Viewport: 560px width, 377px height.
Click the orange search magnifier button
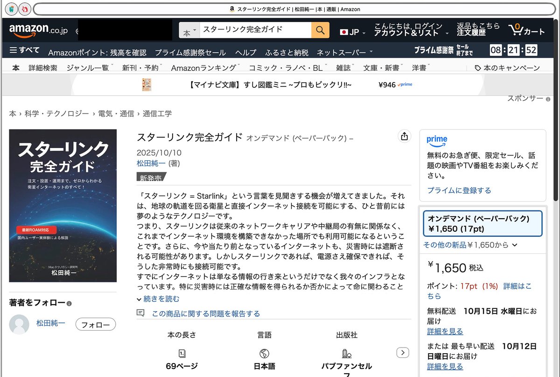[x=320, y=30]
